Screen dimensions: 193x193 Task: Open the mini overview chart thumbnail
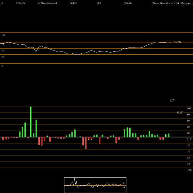[x=95, y=185]
